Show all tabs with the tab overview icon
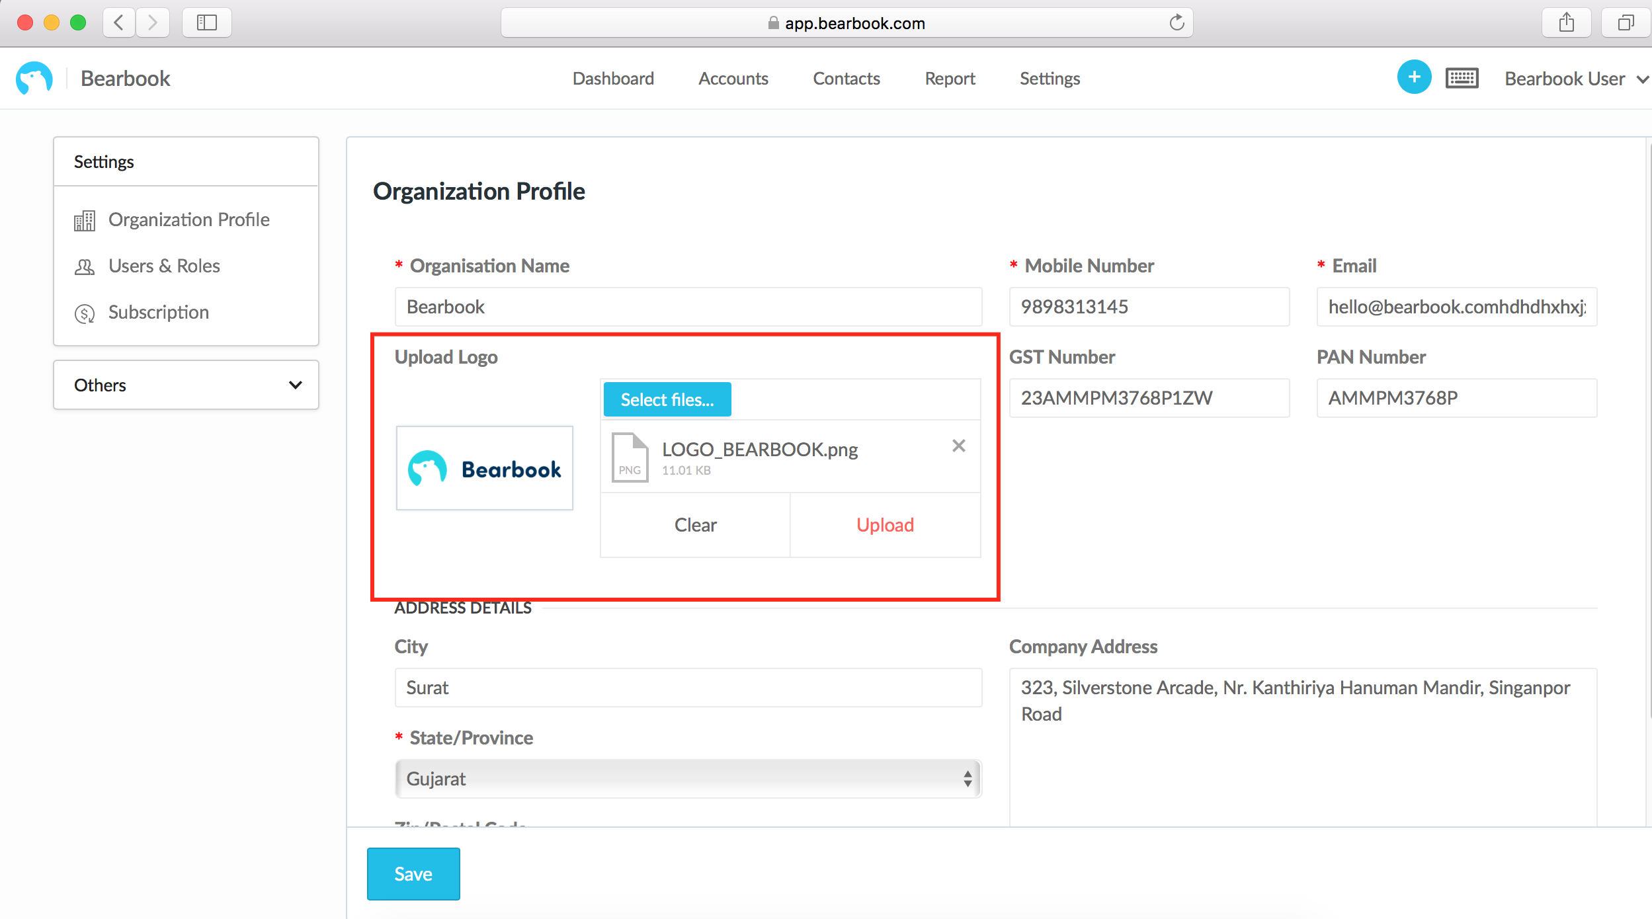Image resolution: width=1652 pixels, height=919 pixels. (x=1626, y=22)
